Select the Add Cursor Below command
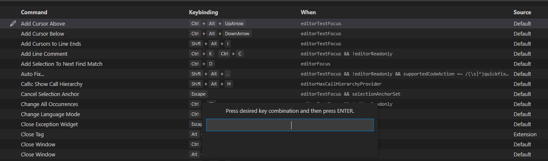 [x=42, y=34]
